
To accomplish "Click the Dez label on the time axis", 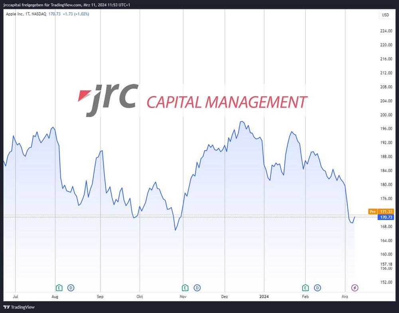I will [224, 297].
